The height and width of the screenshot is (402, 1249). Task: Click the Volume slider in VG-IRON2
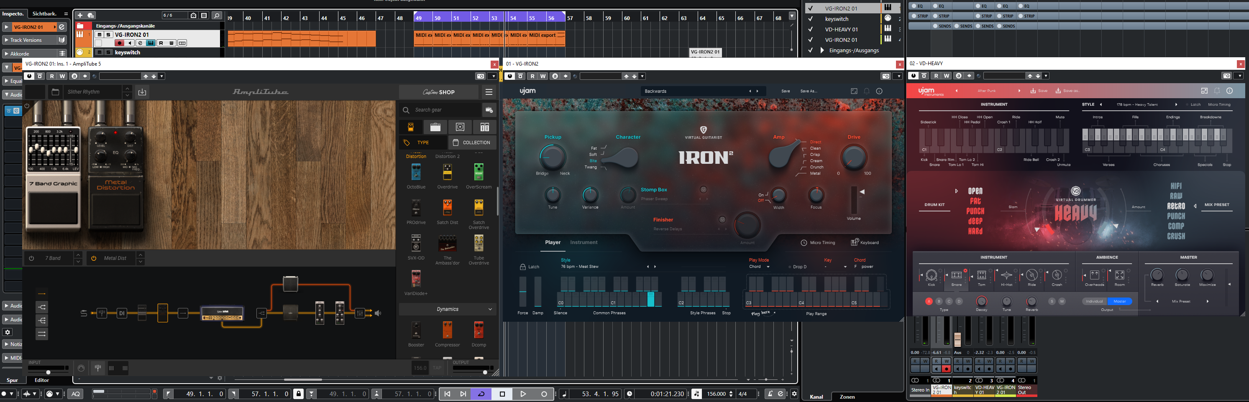[854, 200]
